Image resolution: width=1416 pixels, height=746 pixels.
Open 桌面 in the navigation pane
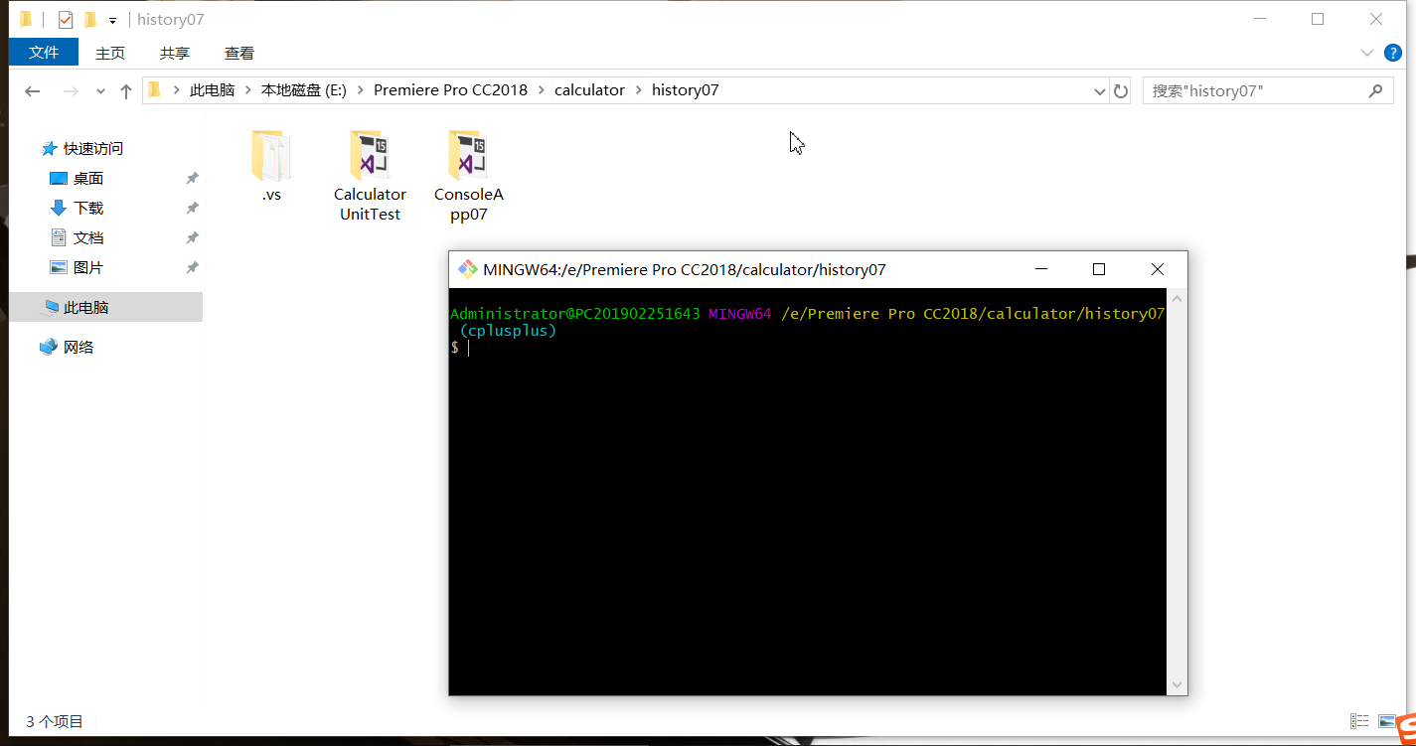click(88, 179)
